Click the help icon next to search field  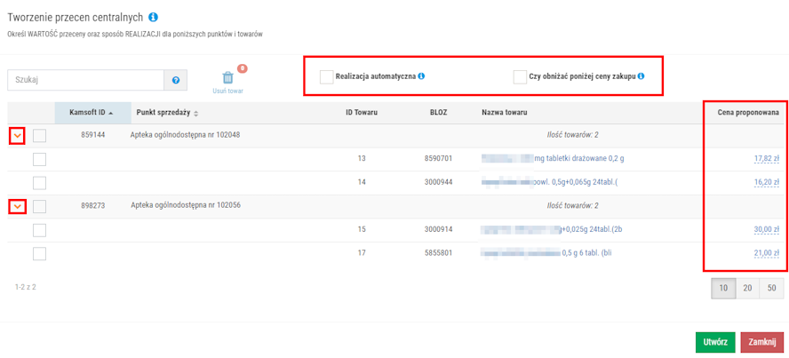coord(176,81)
